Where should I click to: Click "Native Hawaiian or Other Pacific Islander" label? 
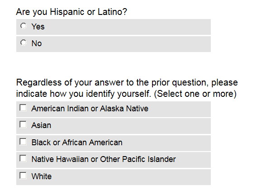104,159
